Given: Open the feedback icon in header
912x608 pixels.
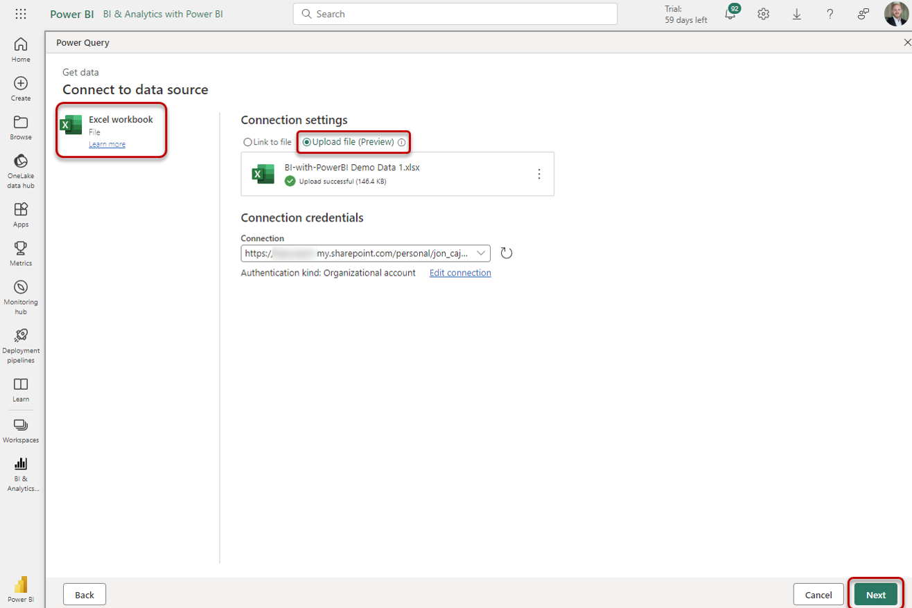Looking at the screenshot, I should (x=863, y=14).
